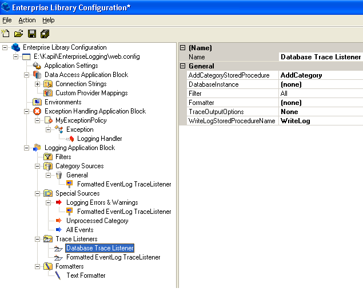Click the Application Settings gear icon
The image size is (363, 292).
pyautogui.click(x=37, y=66)
